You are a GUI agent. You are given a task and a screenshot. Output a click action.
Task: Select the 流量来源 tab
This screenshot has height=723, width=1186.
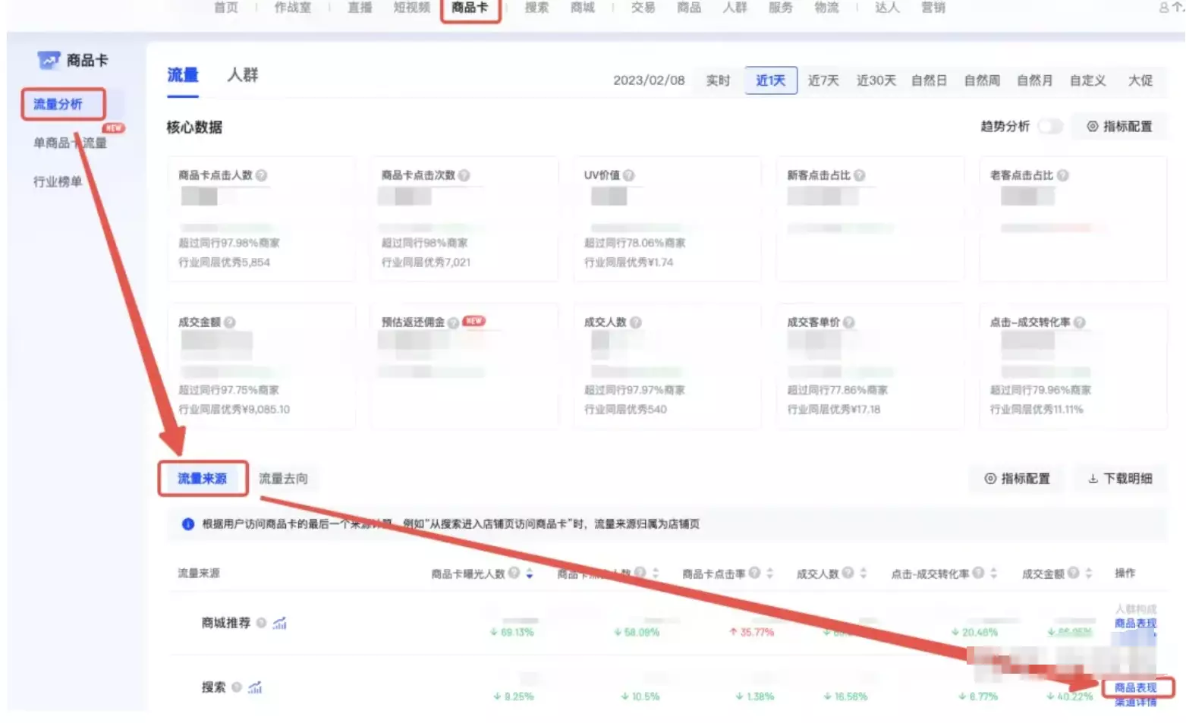click(x=203, y=479)
